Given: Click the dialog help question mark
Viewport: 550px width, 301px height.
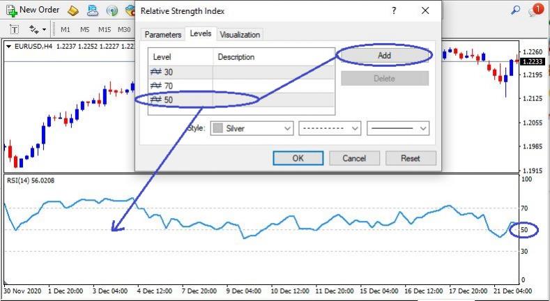Looking at the screenshot, I should point(394,11).
